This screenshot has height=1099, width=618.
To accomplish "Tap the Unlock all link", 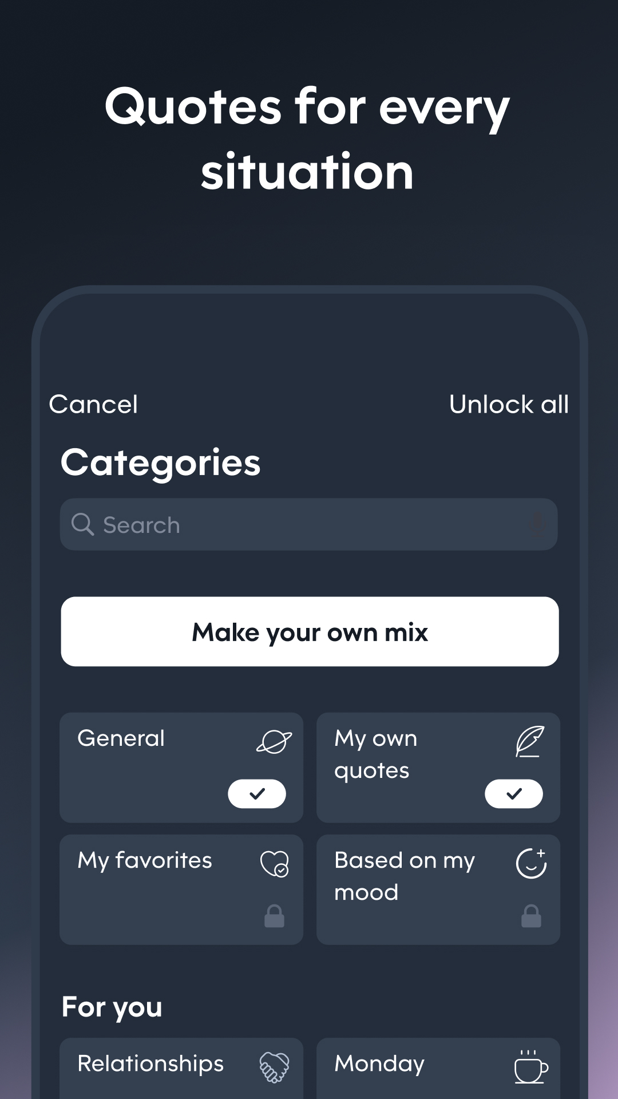I will [509, 405].
